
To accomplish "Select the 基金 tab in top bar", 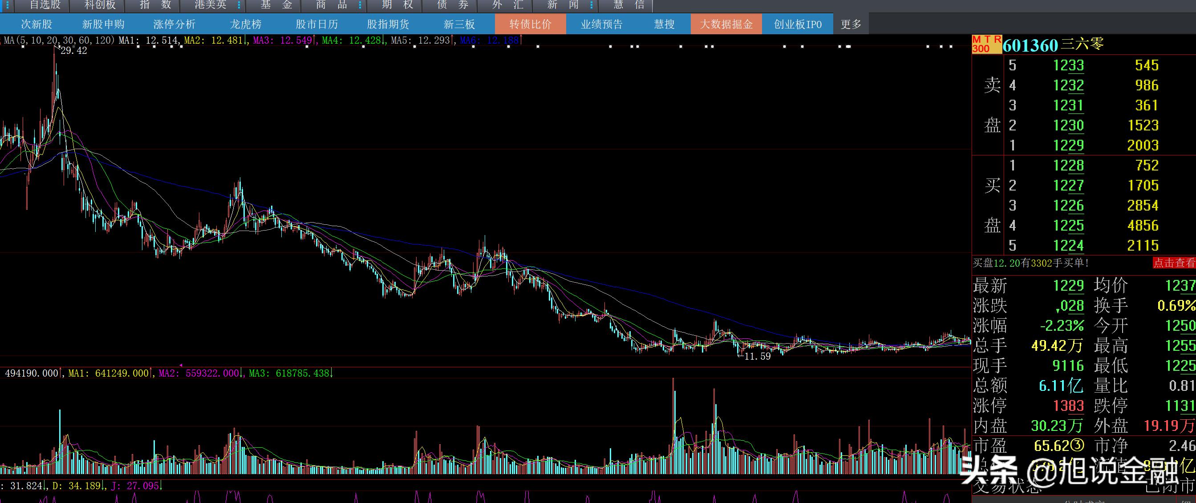I will 276,5.
